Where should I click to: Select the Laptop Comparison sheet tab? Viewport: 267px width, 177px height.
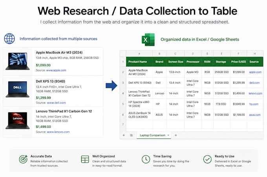[x=154, y=135]
